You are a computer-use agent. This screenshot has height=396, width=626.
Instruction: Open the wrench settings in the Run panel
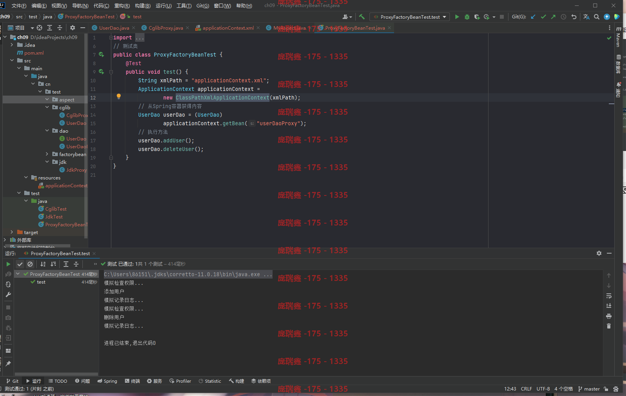[x=8, y=295]
